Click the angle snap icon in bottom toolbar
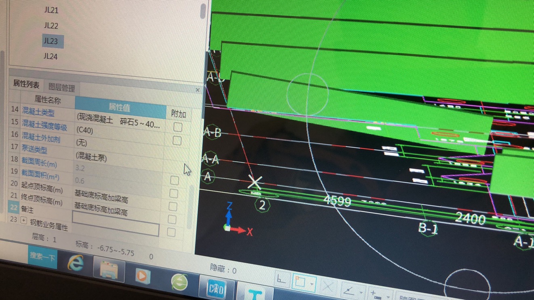Screen dimensions: 534x300 coord(348,291)
